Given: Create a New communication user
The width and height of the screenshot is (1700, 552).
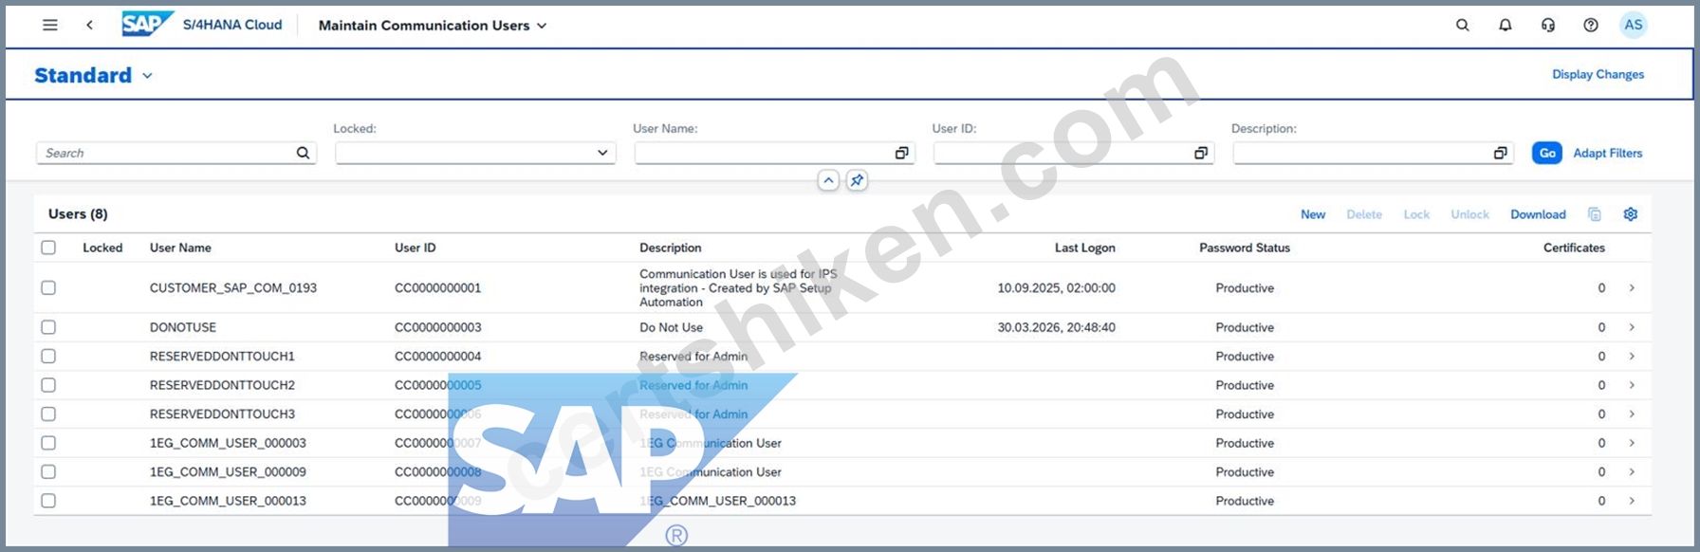Looking at the screenshot, I should [1313, 214].
